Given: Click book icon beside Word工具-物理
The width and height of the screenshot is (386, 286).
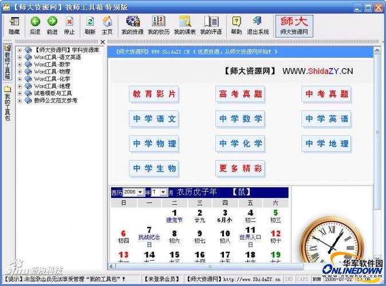Looking at the screenshot, I should [28, 72].
